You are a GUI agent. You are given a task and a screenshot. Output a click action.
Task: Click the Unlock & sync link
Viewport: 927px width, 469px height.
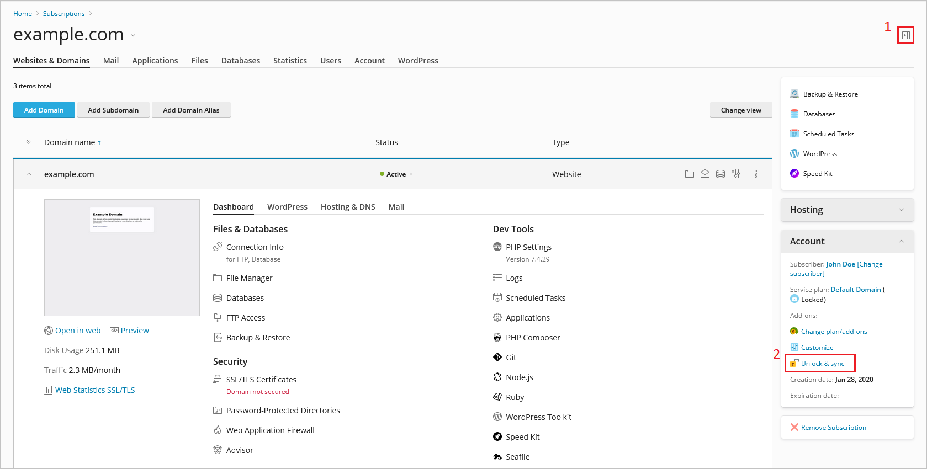point(822,364)
